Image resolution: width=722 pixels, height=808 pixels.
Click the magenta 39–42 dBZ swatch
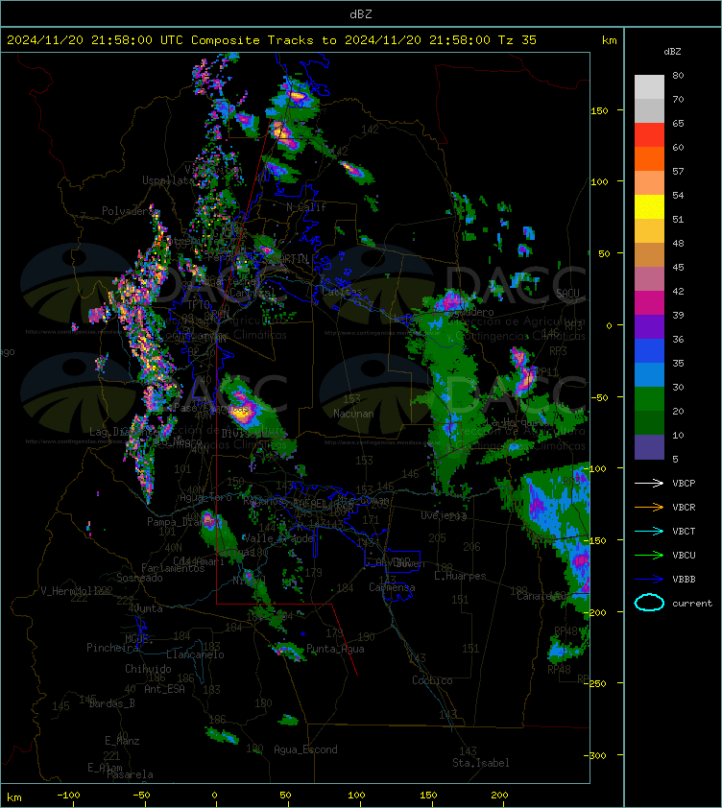(649, 302)
